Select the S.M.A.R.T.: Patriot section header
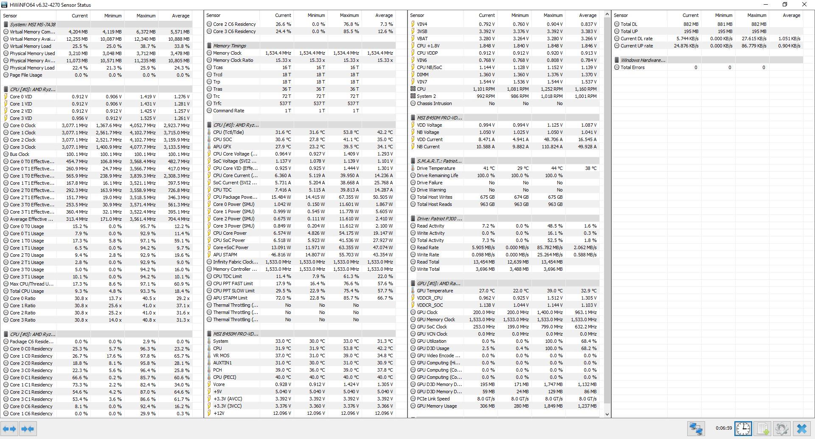The width and height of the screenshot is (815, 439). 505,161
